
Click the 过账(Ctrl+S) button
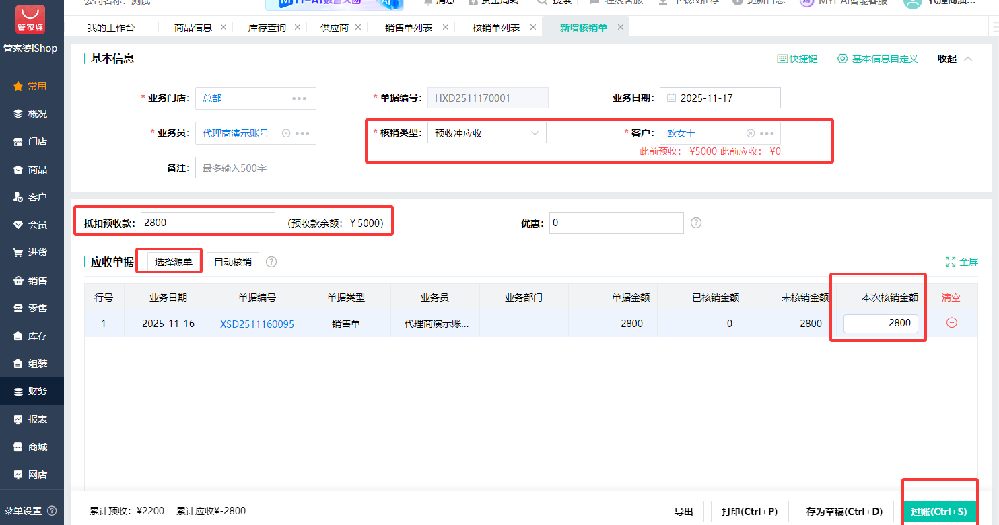(940, 512)
